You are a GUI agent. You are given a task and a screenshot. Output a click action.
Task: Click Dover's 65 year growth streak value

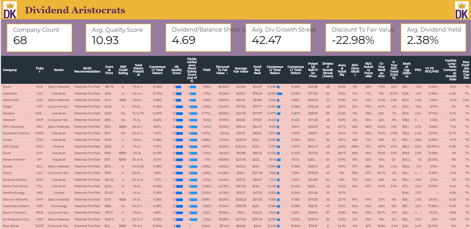[x=328, y=153]
